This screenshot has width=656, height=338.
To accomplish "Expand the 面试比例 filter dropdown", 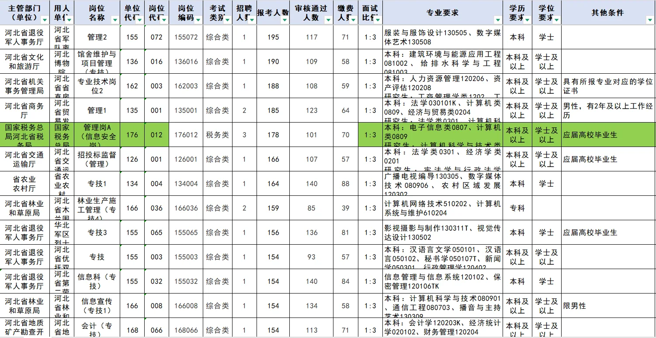I will click(x=378, y=20).
